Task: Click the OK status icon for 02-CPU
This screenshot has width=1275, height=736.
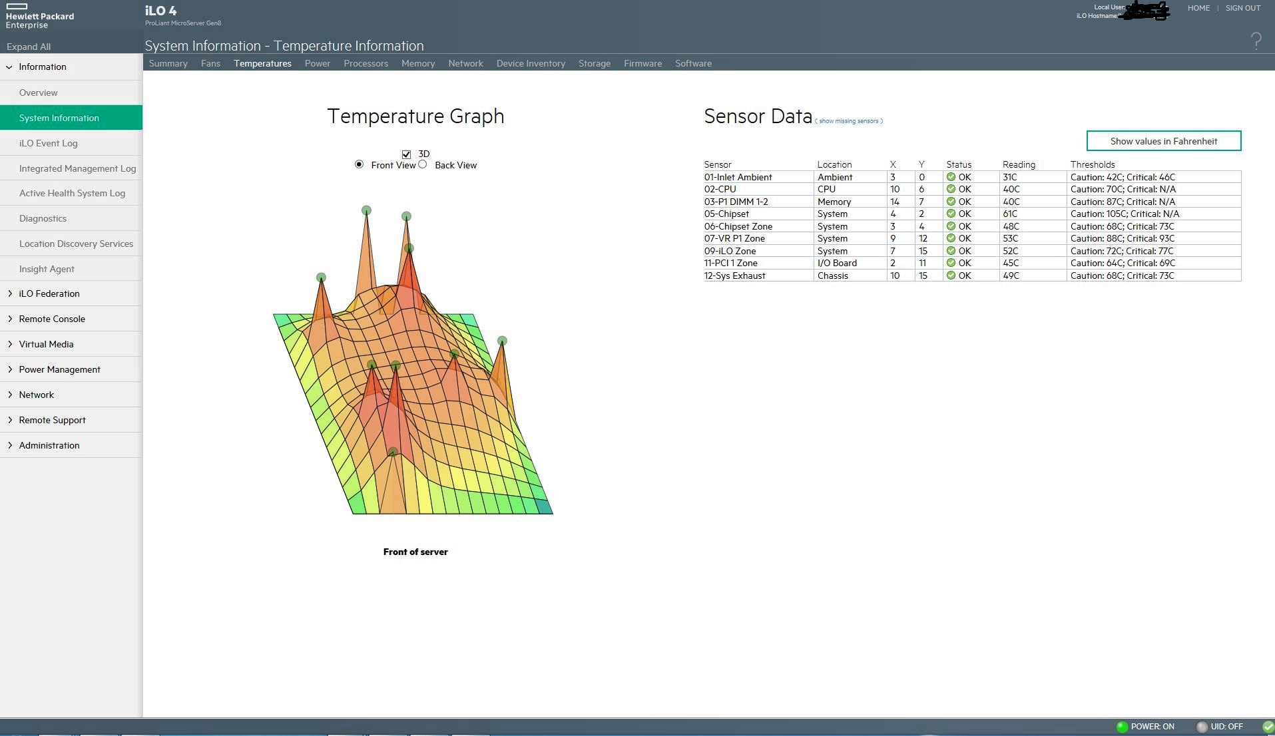Action: pyautogui.click(x=951, y=189)
